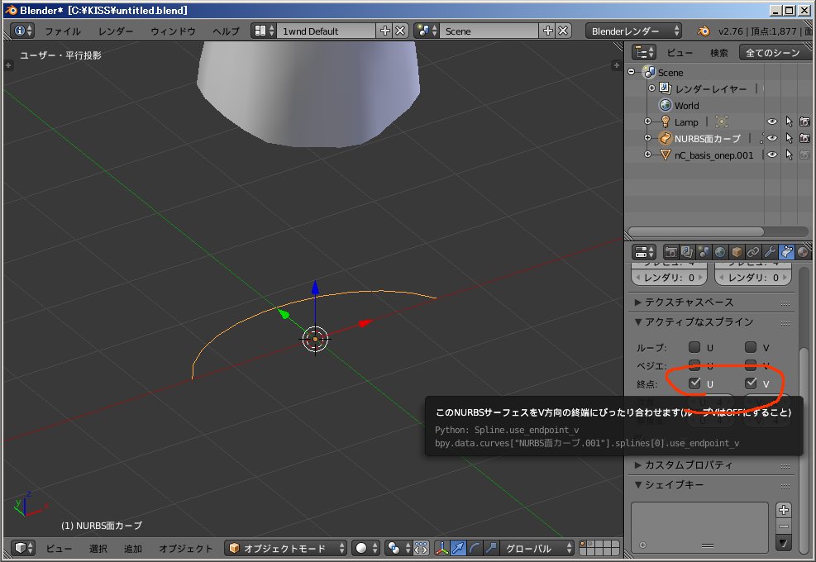Click the Scene name field in header
816x562 pixels.
(x=489, y=31)
